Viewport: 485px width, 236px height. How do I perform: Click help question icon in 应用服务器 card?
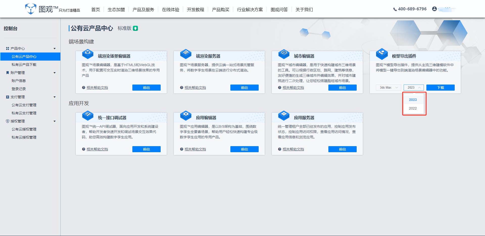click(280, 149)
